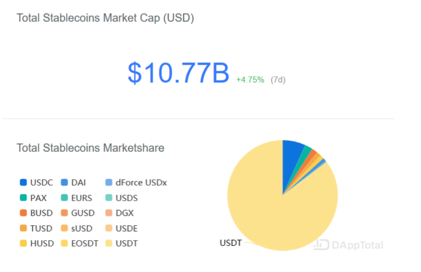421x272 pixels.
Task: Click the sUSD legend marker
Action: pyautogui.click(x=64, y=228)
